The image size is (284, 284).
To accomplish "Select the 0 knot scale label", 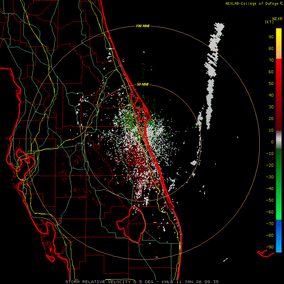I will [x=272, y=142].
